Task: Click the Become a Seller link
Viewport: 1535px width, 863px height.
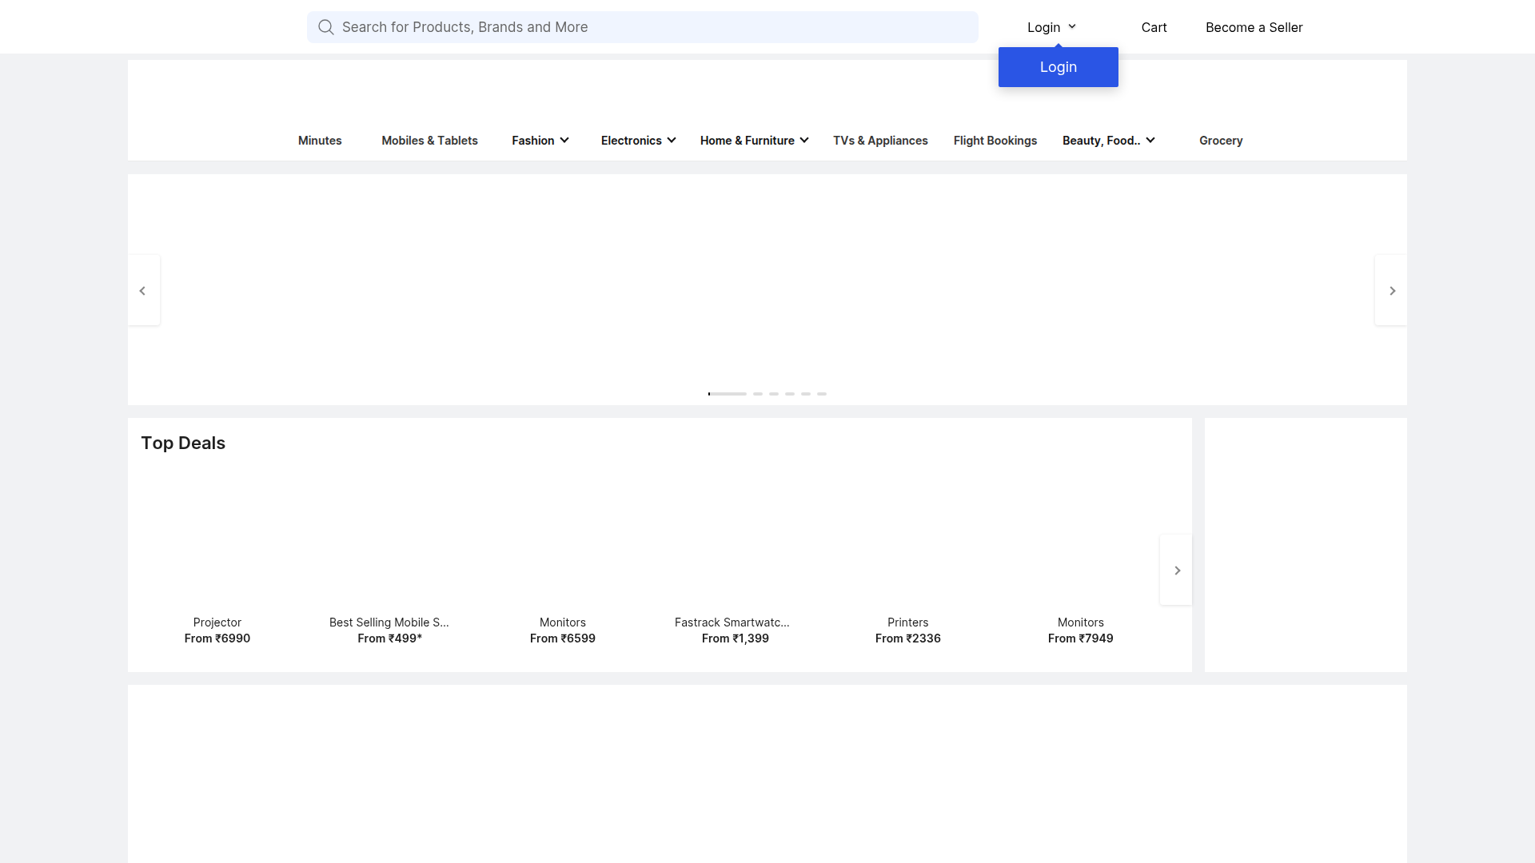Action: point(1253,27)
